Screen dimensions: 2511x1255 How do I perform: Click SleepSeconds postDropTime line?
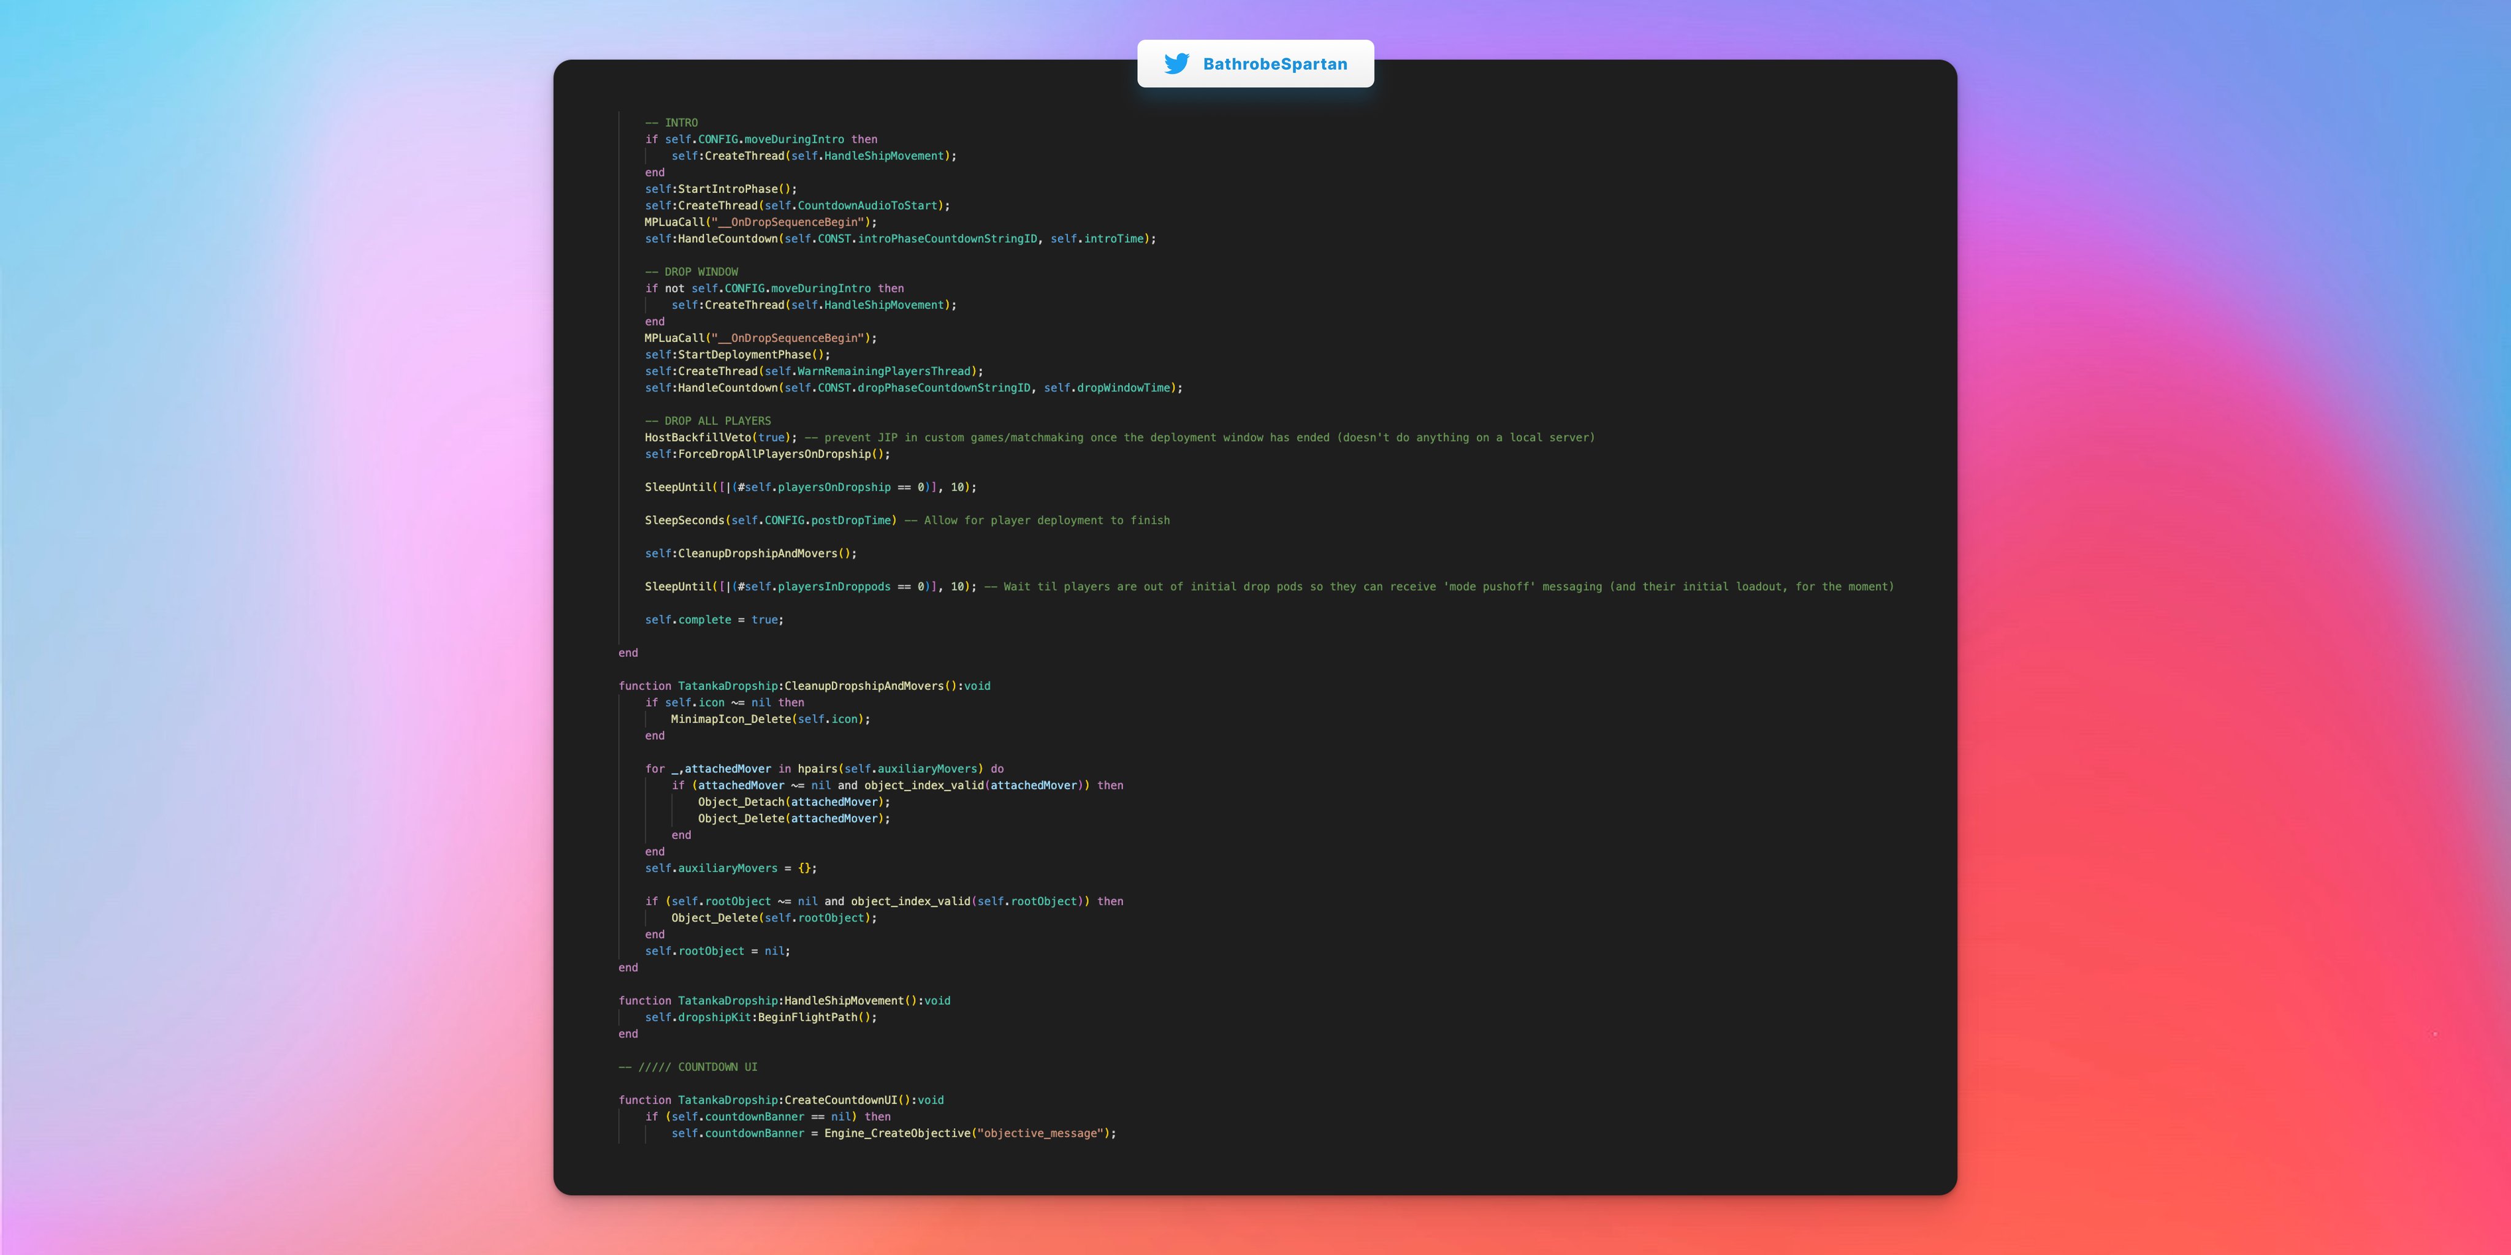[770, 520]
